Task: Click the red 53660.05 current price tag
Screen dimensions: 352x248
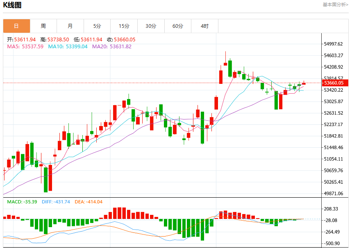Action: [x=335, y=83]
